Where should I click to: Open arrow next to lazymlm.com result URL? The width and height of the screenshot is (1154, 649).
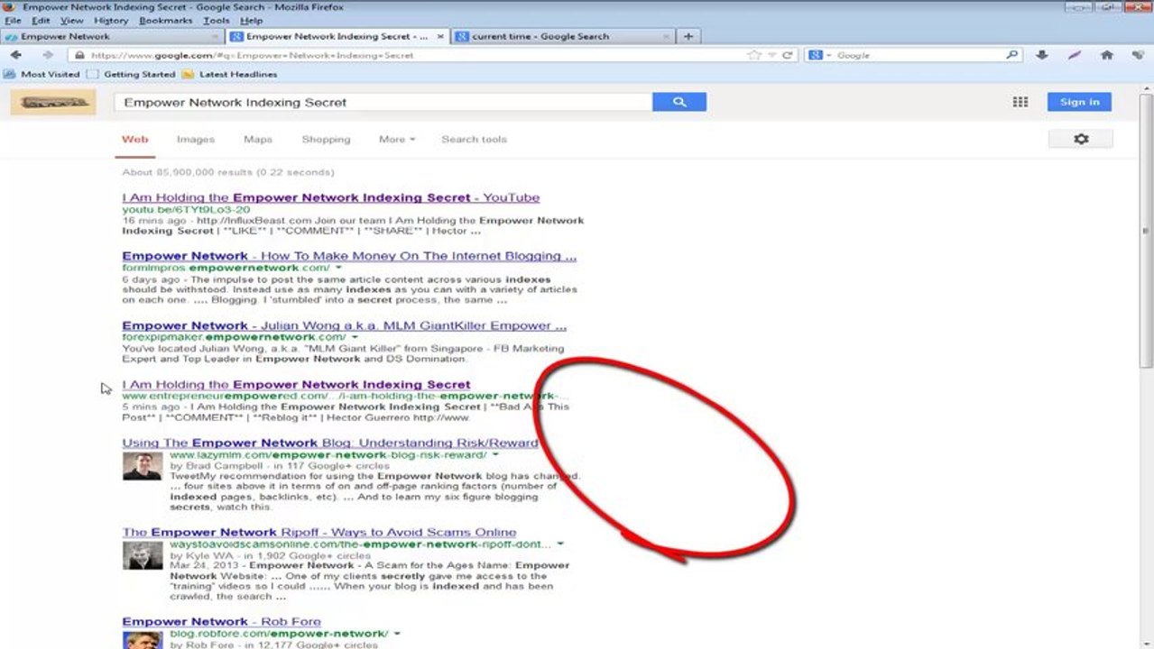point(495,455)
